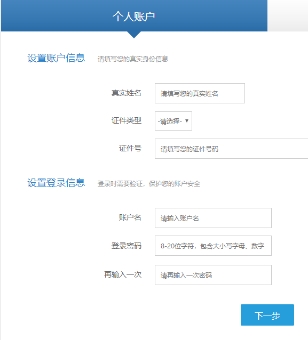This screenshot has width=308, height=340.
Task: Click the 再输入一次 field label
Action: [x=123, y=275]
